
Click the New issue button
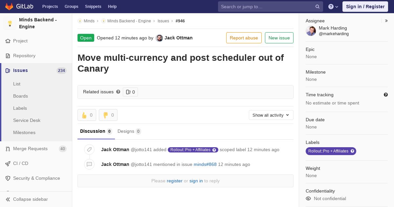pyautogui.click(x=279, y=38)
